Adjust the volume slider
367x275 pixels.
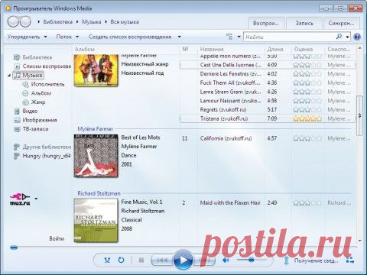click(252, 260)
